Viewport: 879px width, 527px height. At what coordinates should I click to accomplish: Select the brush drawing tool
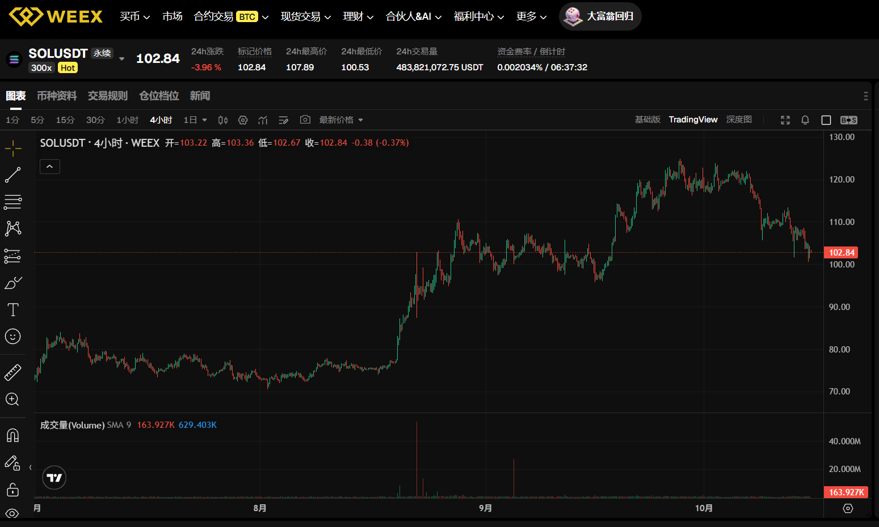13,283
